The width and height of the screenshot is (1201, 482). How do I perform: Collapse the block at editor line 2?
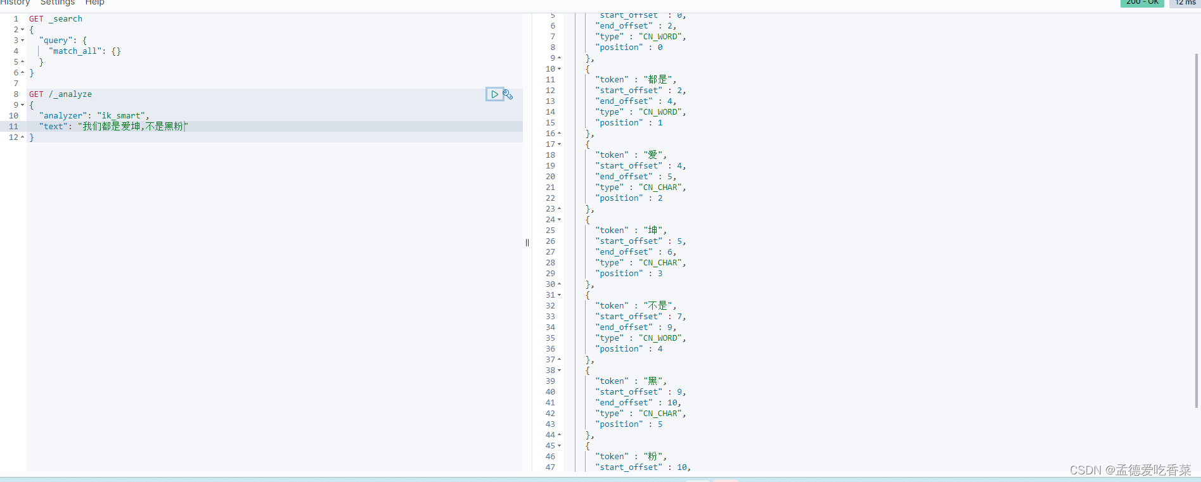pos(23,30)
